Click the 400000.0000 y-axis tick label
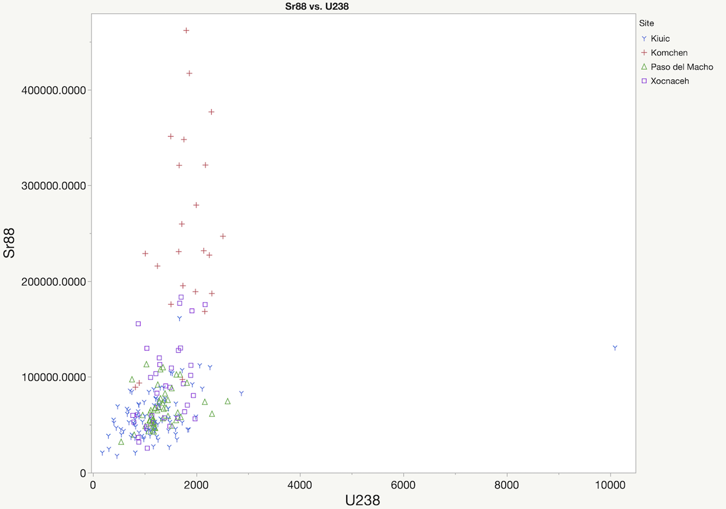Screen dimensions: 726x509 [54, 90]
